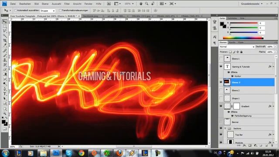279x157 pixels.
Task: Hide the Gaming & Tutorials text layer
Action: 221,67
